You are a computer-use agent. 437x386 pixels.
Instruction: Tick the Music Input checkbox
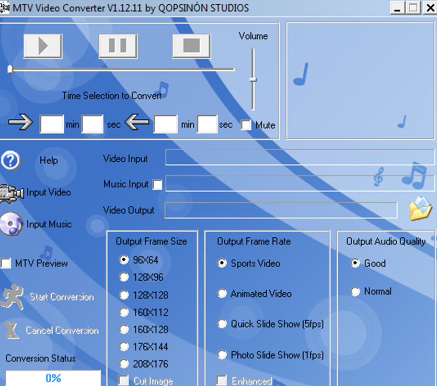(x=157, y=184)
